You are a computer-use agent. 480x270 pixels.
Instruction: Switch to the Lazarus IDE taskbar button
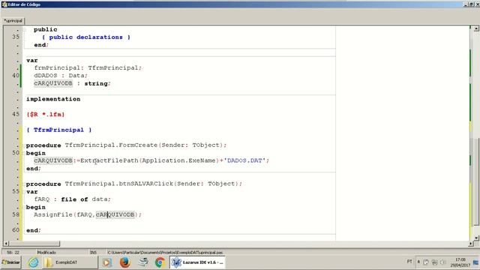click(x=197, y=262)
